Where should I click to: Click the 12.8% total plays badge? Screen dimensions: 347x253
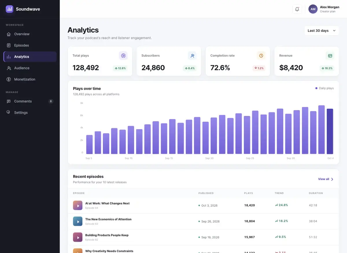tap(120, 69)
